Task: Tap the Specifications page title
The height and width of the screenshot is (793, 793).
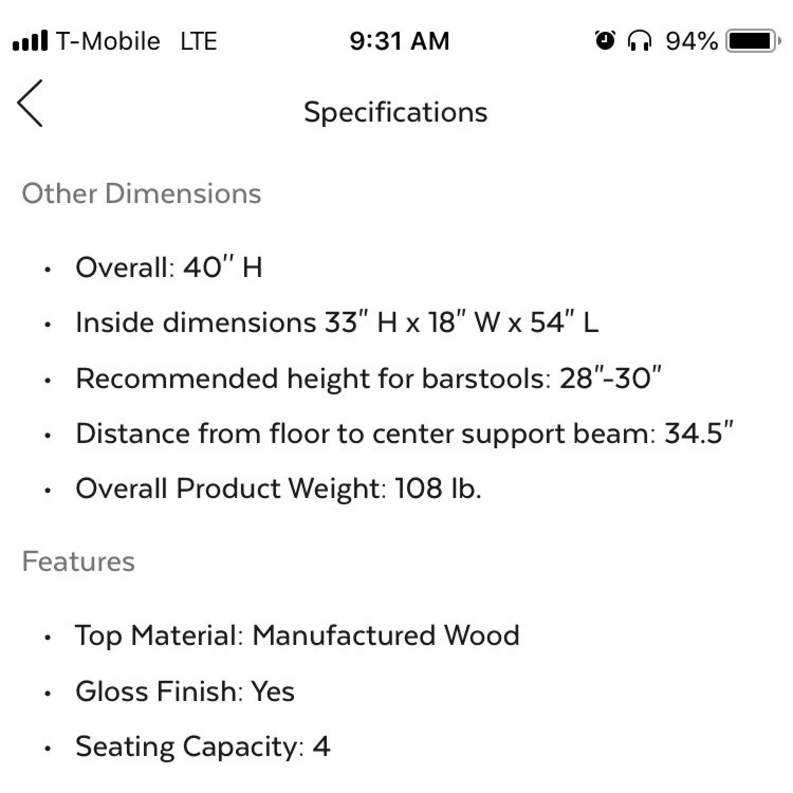Action: click(395, 112)
